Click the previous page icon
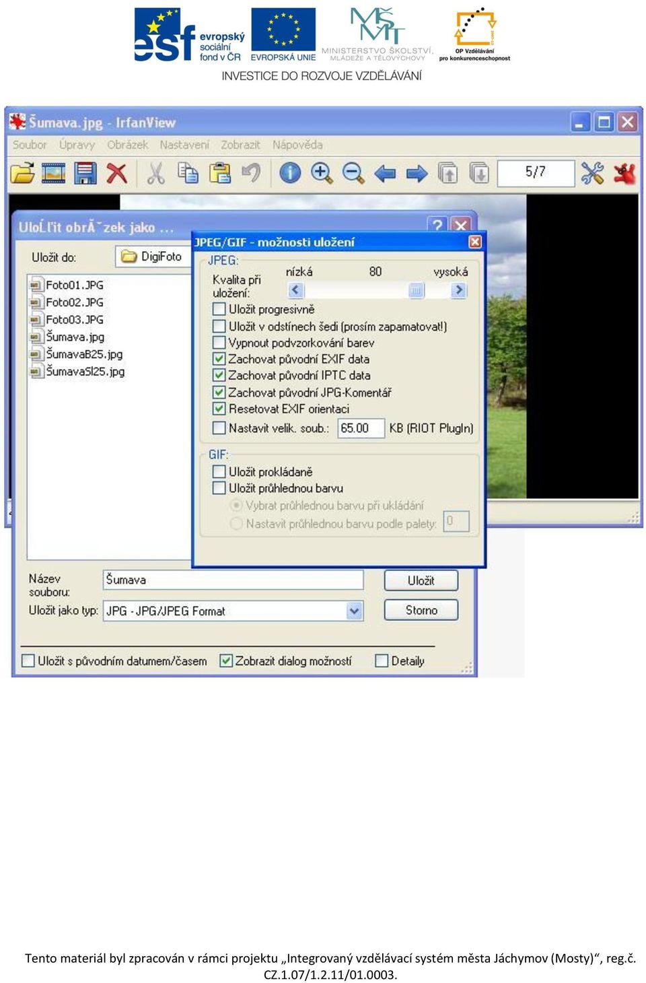 tap(447, 173)
